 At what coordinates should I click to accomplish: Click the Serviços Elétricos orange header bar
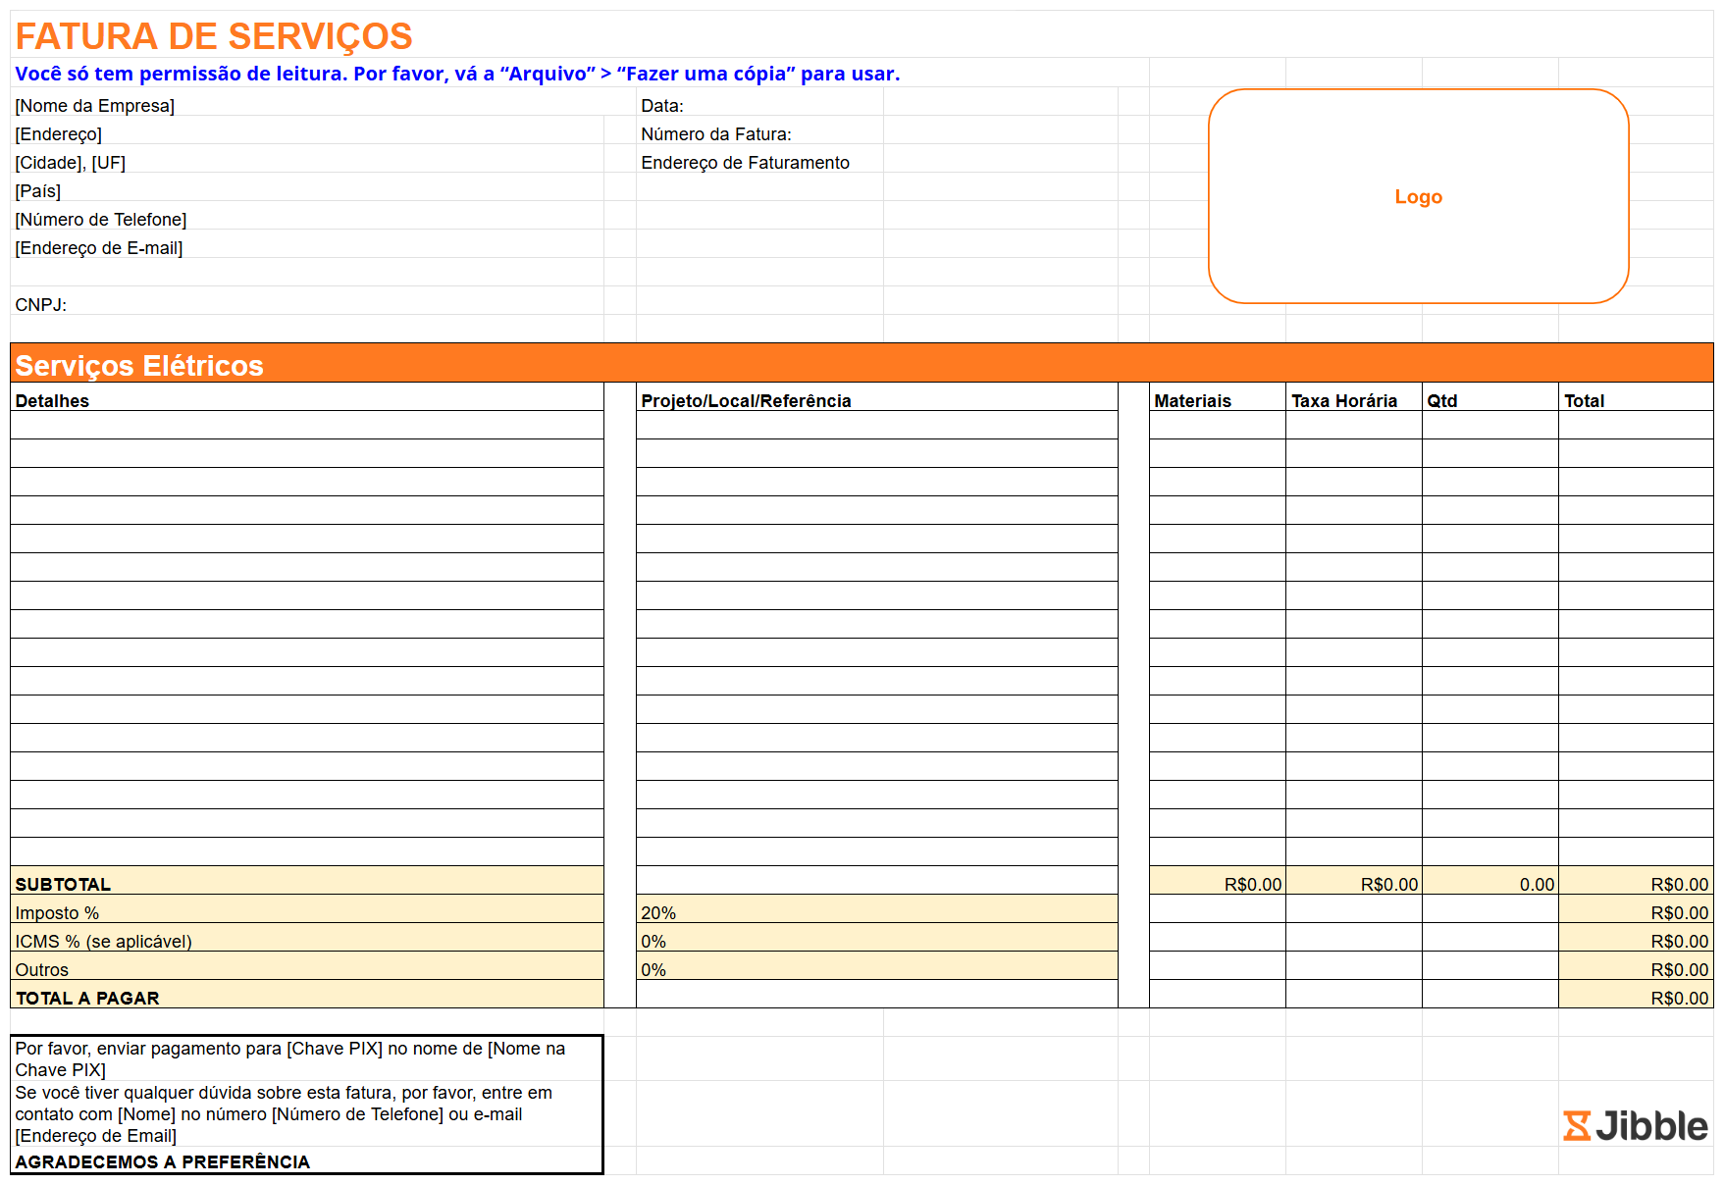(861, 364)
